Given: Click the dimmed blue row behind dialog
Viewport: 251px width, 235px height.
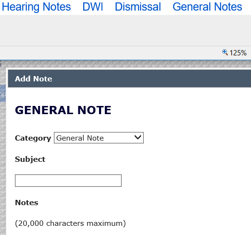Looking at the screenshot, I should pyautogui.click(x=3, y=93).
